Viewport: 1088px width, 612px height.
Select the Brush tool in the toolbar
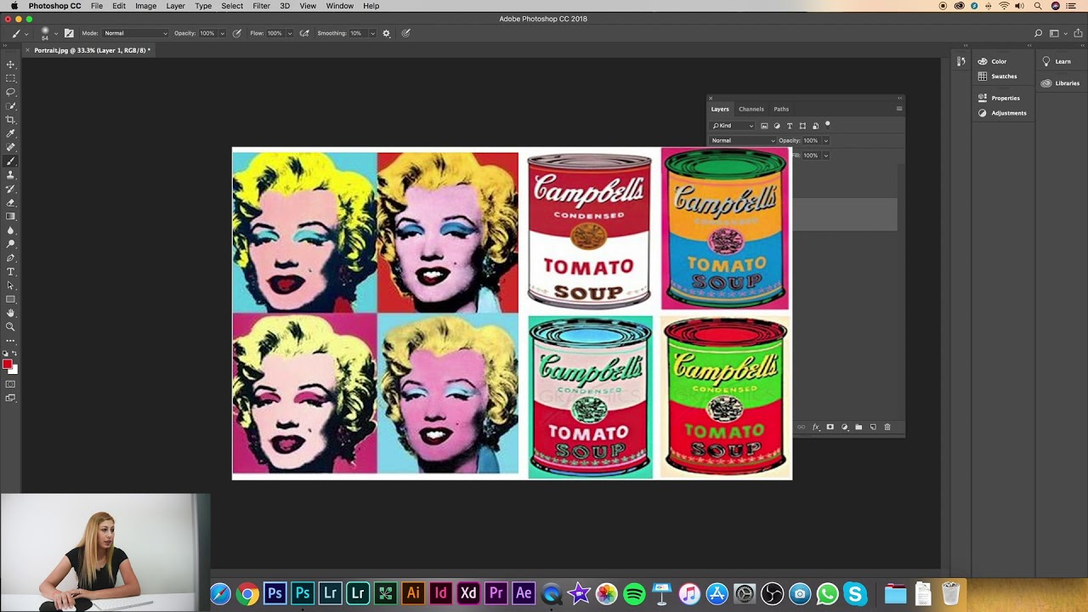[x=11, y=161]
